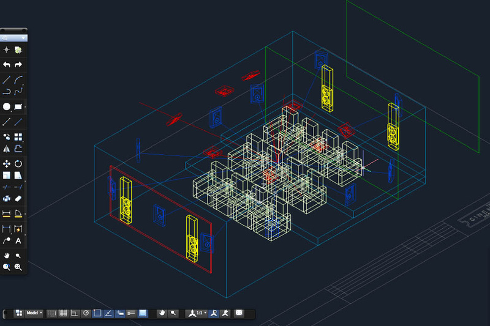Select the Spline curve tool

(18, 91)
